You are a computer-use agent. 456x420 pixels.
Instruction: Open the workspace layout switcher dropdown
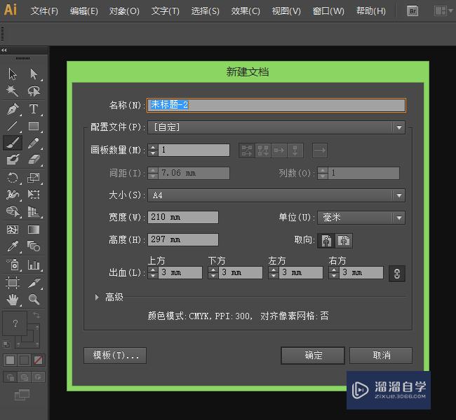(443, 11)
